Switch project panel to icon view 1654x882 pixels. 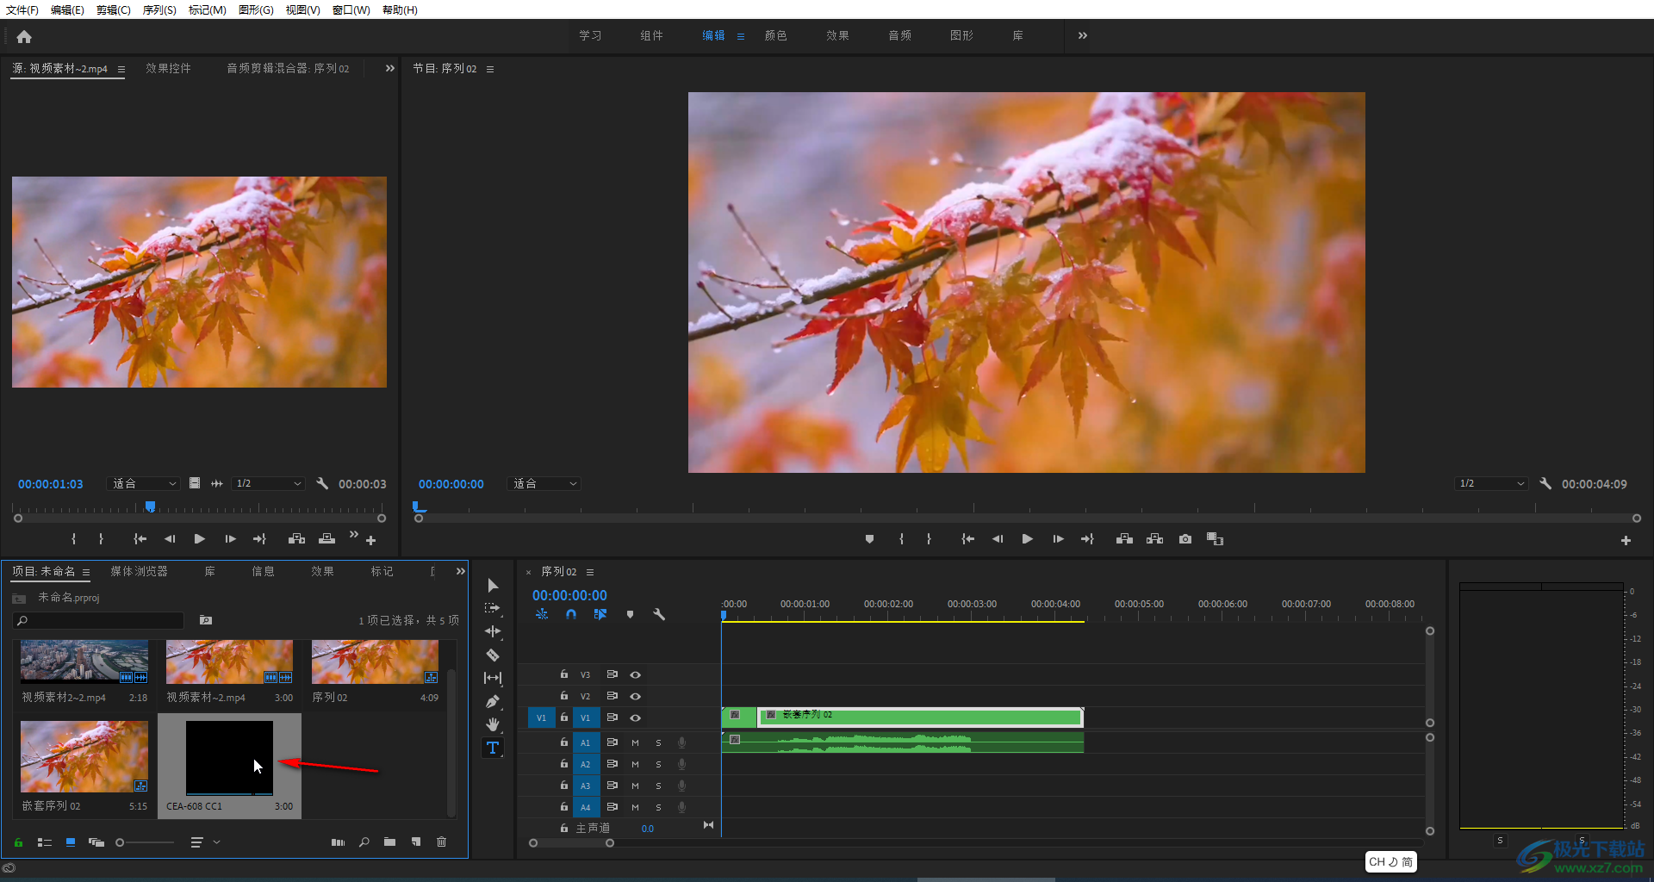(71, 842)
